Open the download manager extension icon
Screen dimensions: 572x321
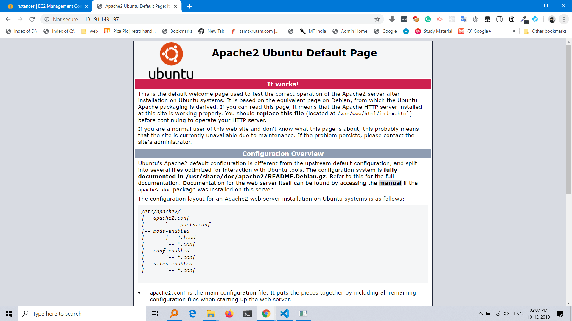pos(392,19)
